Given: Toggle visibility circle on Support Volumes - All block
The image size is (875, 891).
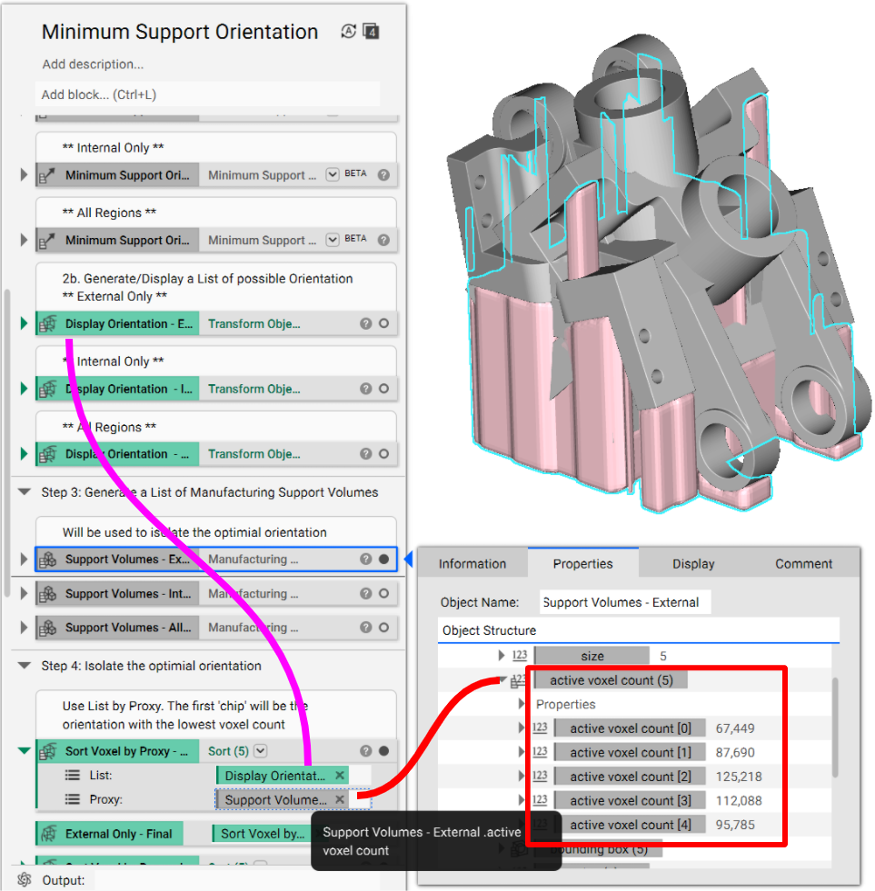Looking at the screenshot, I should (x=383, y=628).
